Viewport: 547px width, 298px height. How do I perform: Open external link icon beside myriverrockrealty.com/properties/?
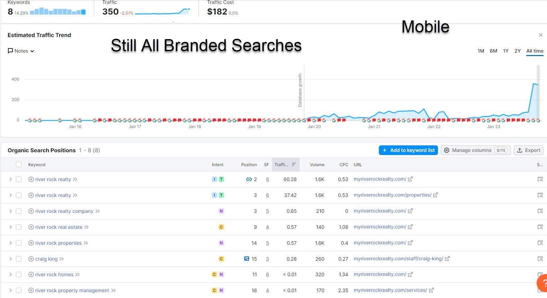pos(436,195)
